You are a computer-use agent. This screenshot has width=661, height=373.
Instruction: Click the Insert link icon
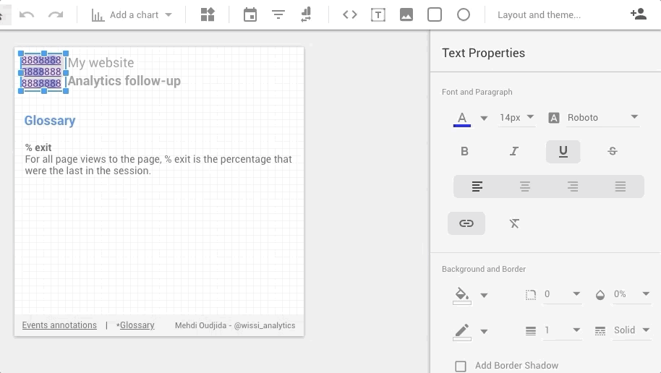pyautogui.click(x=466, y=223)
